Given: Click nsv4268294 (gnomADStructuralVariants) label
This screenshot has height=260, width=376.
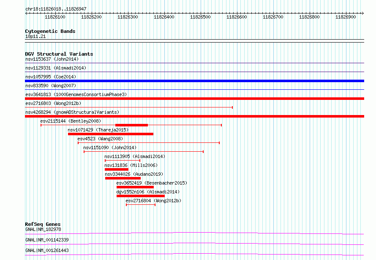Looking at the screenshot, I should coord(72,112).
